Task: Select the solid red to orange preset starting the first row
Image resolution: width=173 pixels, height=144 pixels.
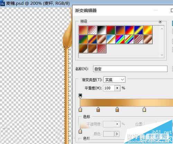Action: pyautogui.click(x=83, y=30)
